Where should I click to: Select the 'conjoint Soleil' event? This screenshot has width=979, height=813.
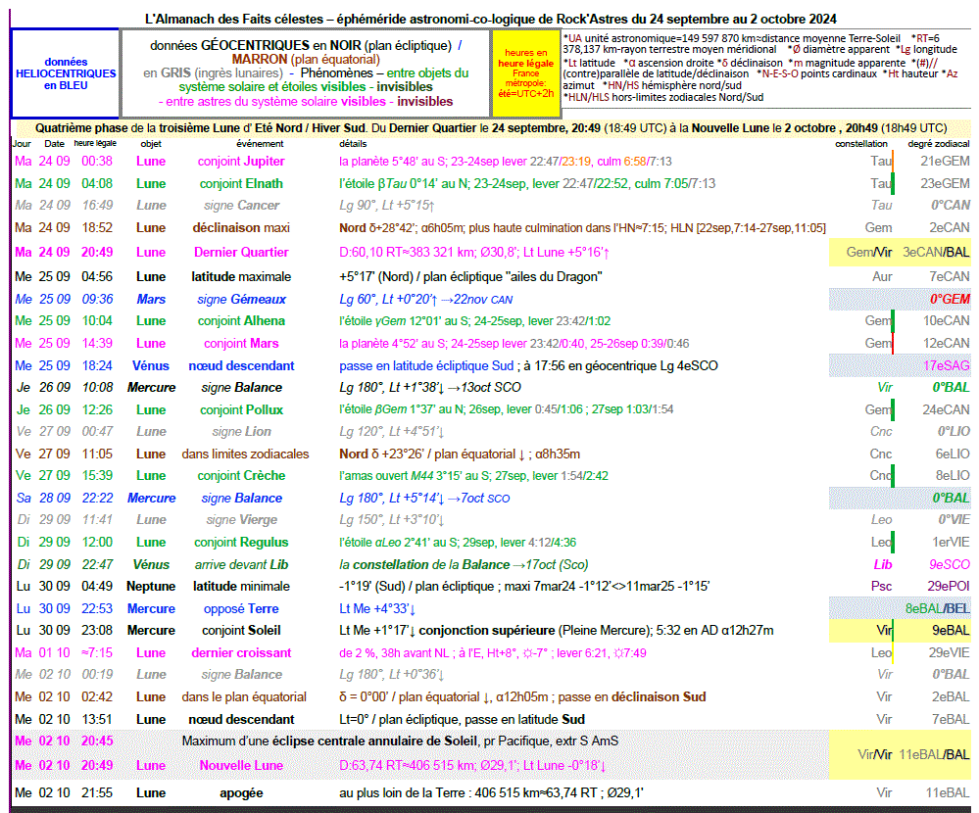click(x=241, y=630)
